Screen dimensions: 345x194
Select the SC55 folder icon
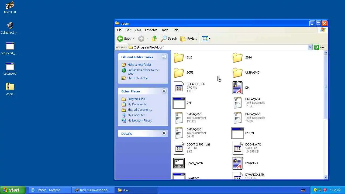pos(179,72)
